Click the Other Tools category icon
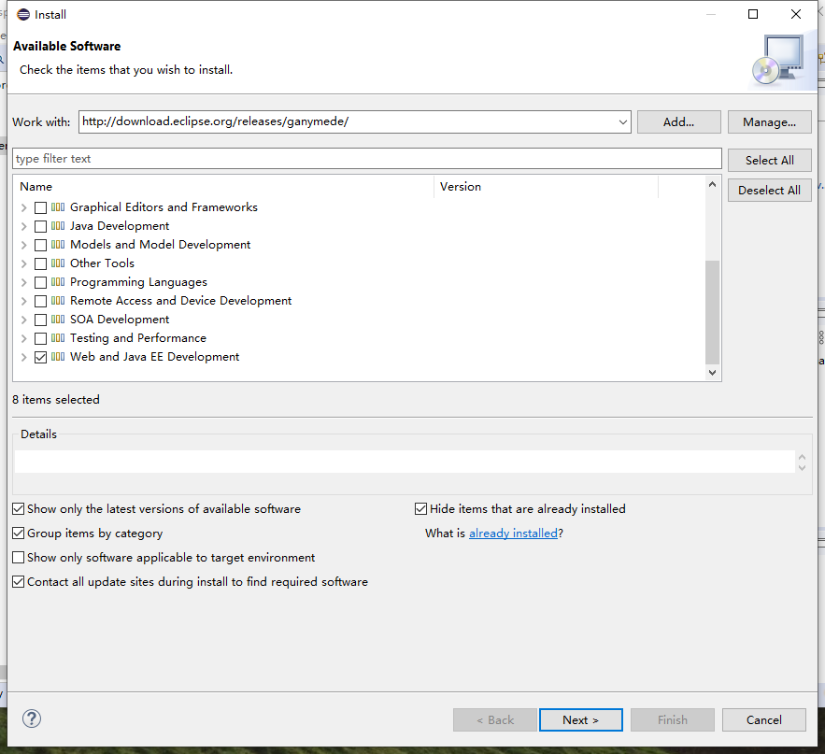Viewport: 825px width, 754px height. tap(58, 263)
